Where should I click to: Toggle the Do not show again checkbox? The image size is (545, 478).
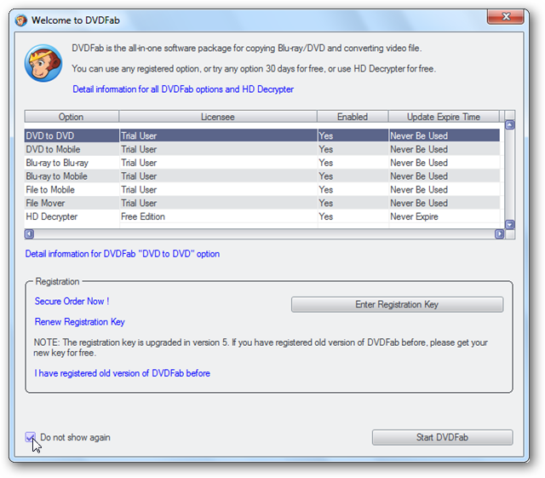tap(31, 437)
